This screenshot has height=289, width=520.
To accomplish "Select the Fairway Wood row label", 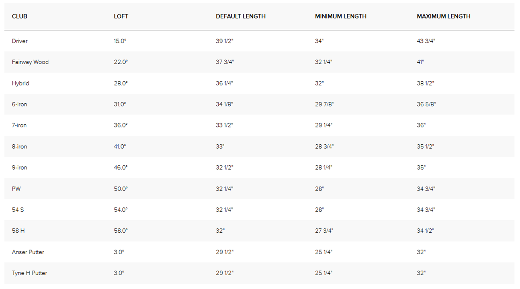I will click(30, 62).
